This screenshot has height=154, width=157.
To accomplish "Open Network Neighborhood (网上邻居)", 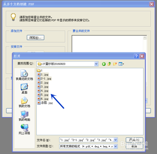I will point(24,129).
